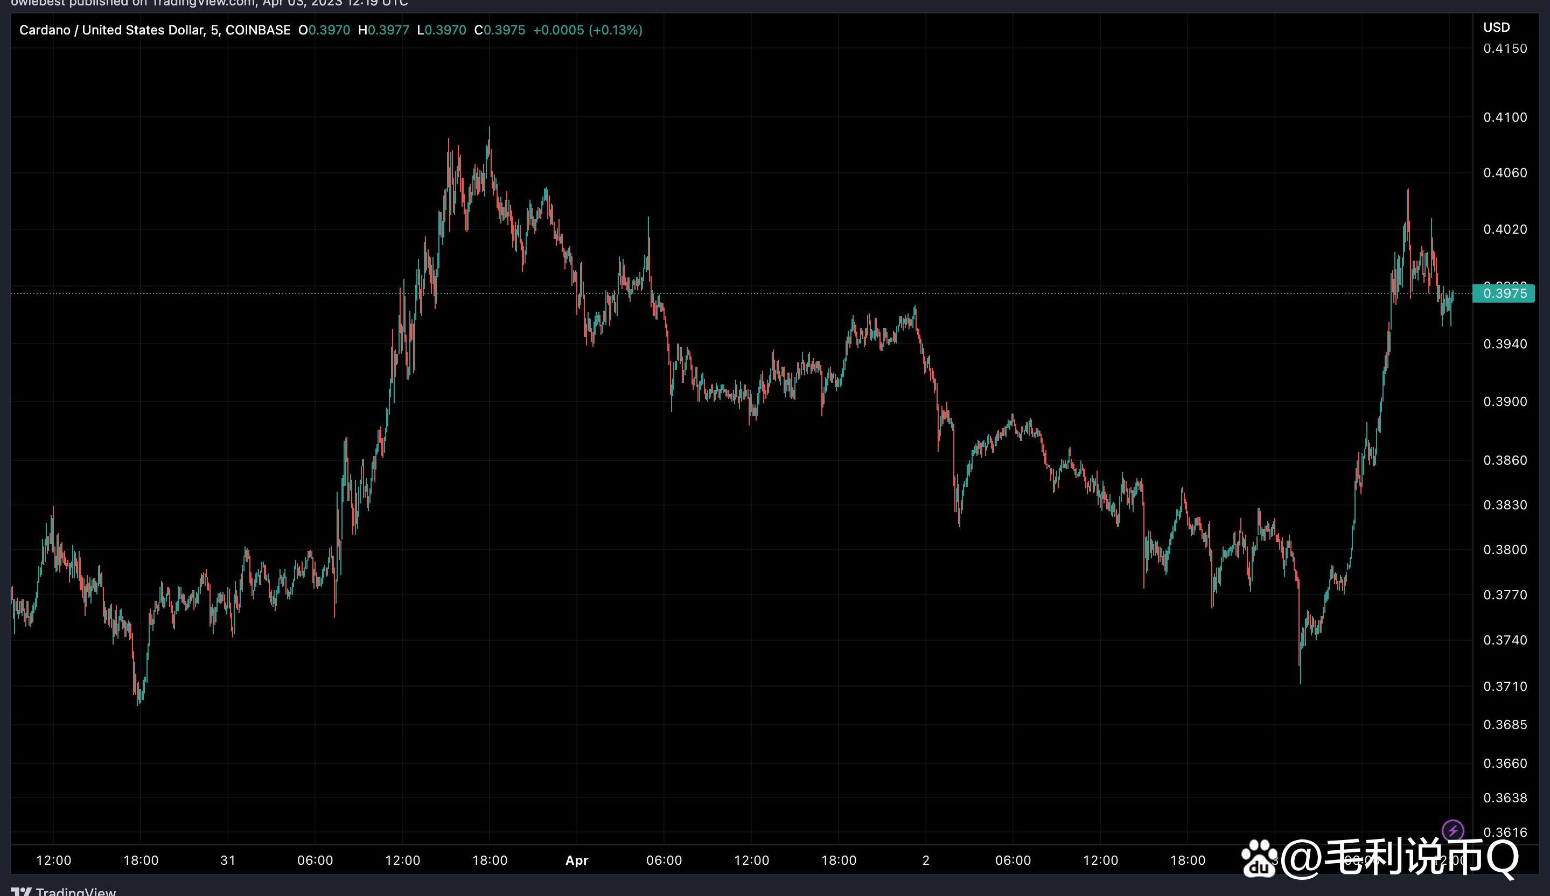
Task: Click the 0.4020 price axis label
Action: [x=1505, y=229]
